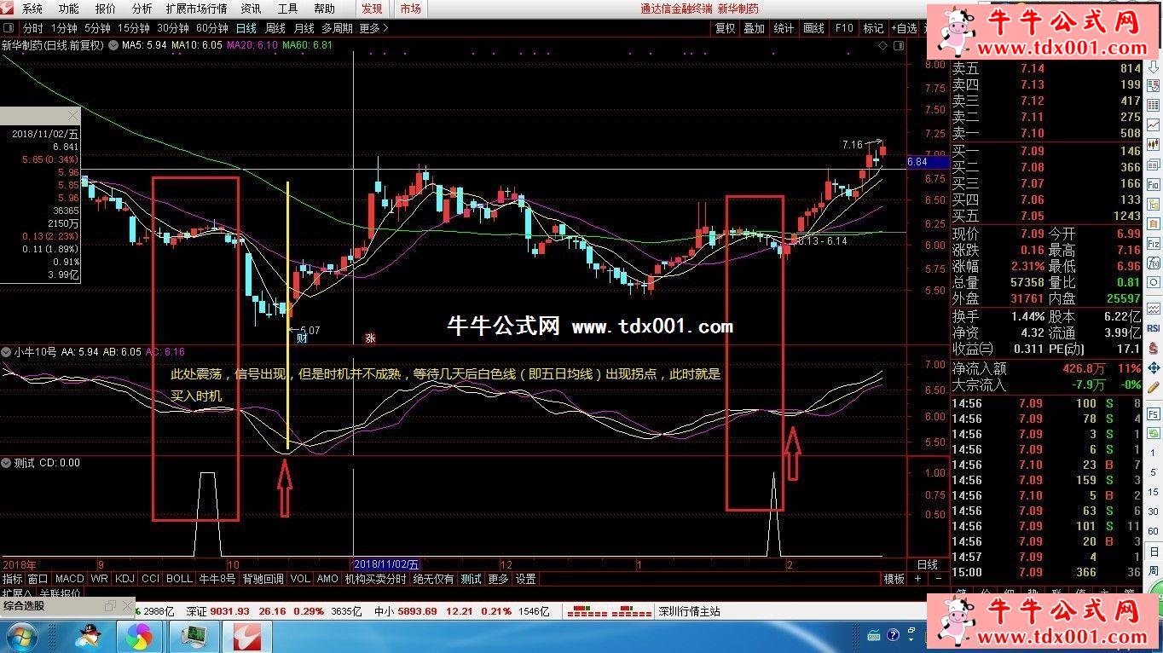This screenshot has width=1163, height=653.
Task: Click the 市场 button in the top bar
Action: coord(410,9)
